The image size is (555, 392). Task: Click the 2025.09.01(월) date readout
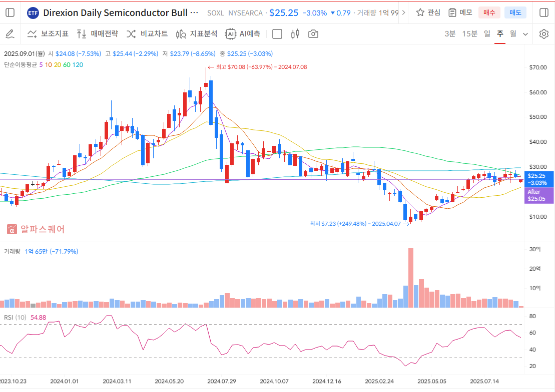coord(25,54)
